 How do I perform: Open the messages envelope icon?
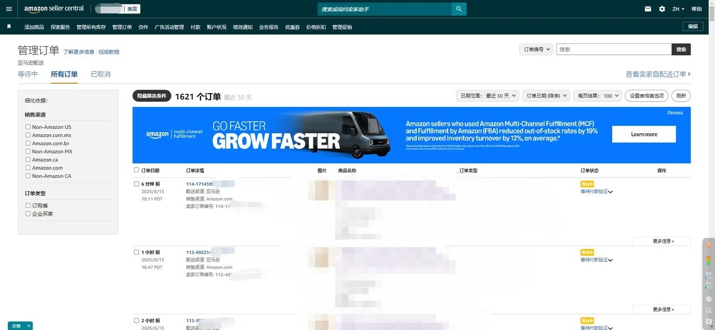pyautogui.click(x=648, y=9)
